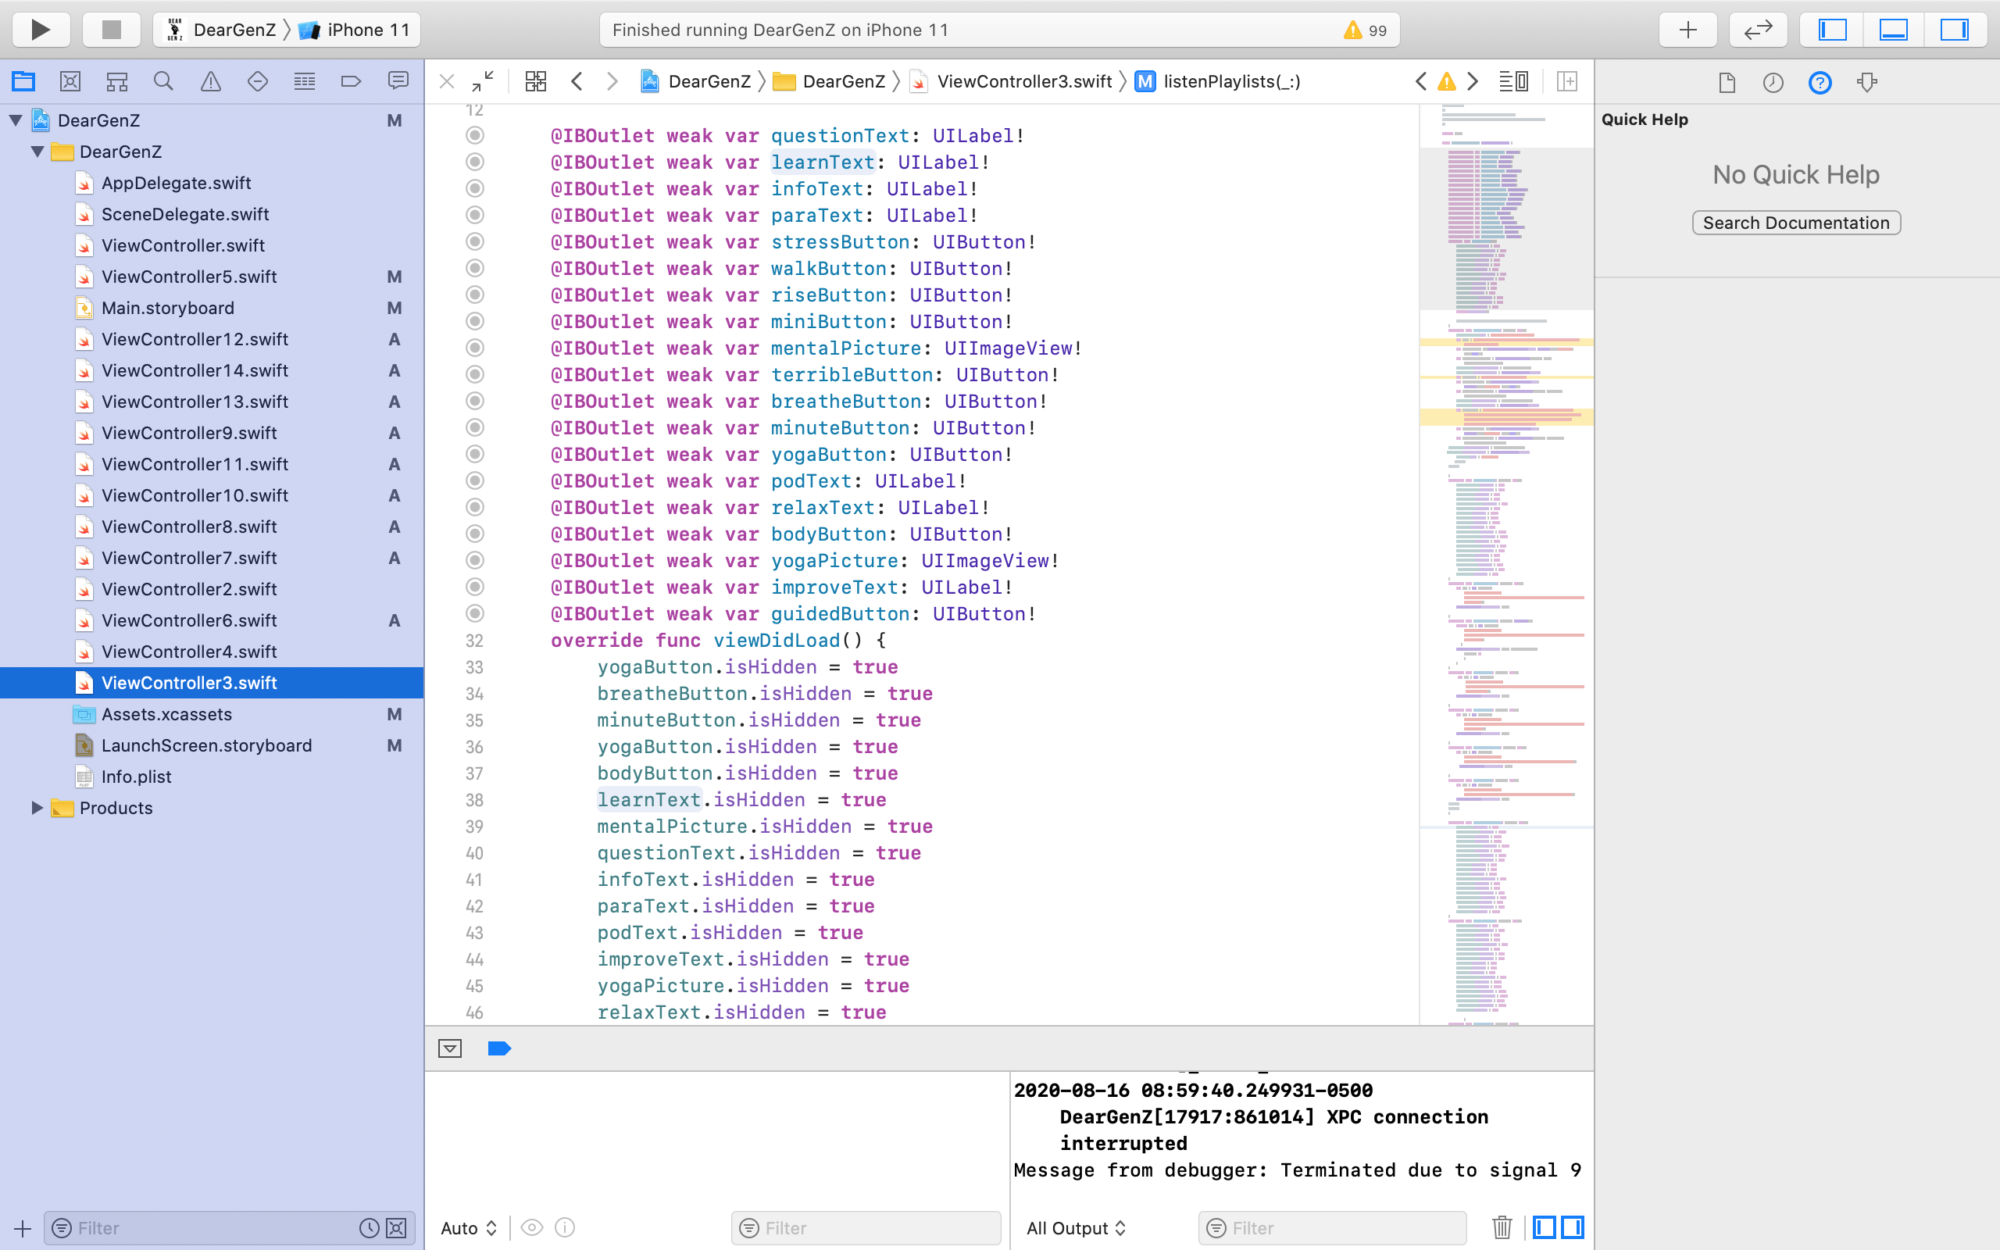Collapse the DearGenZ project root triangle
2000x1250 pixels.
pyautogui.click(x=16, y=120)
